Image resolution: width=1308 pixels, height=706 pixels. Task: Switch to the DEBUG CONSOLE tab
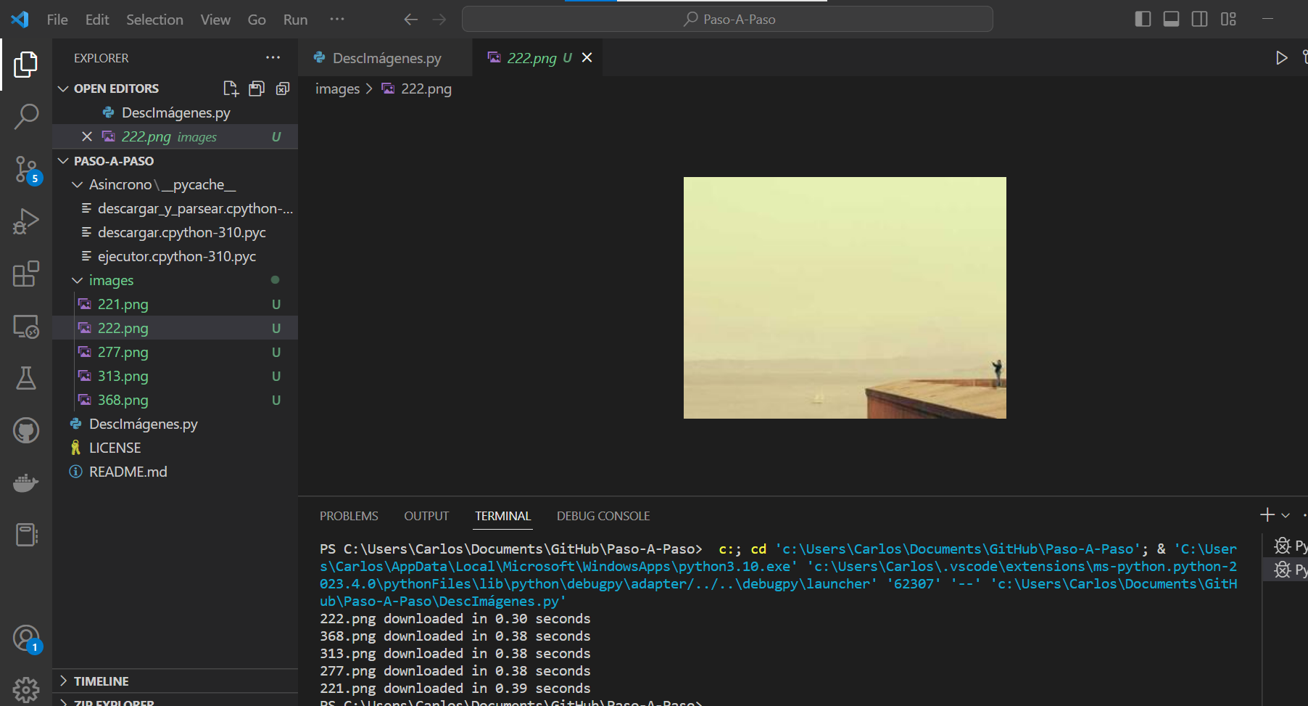pyautogui.click(x=603, y=515)
